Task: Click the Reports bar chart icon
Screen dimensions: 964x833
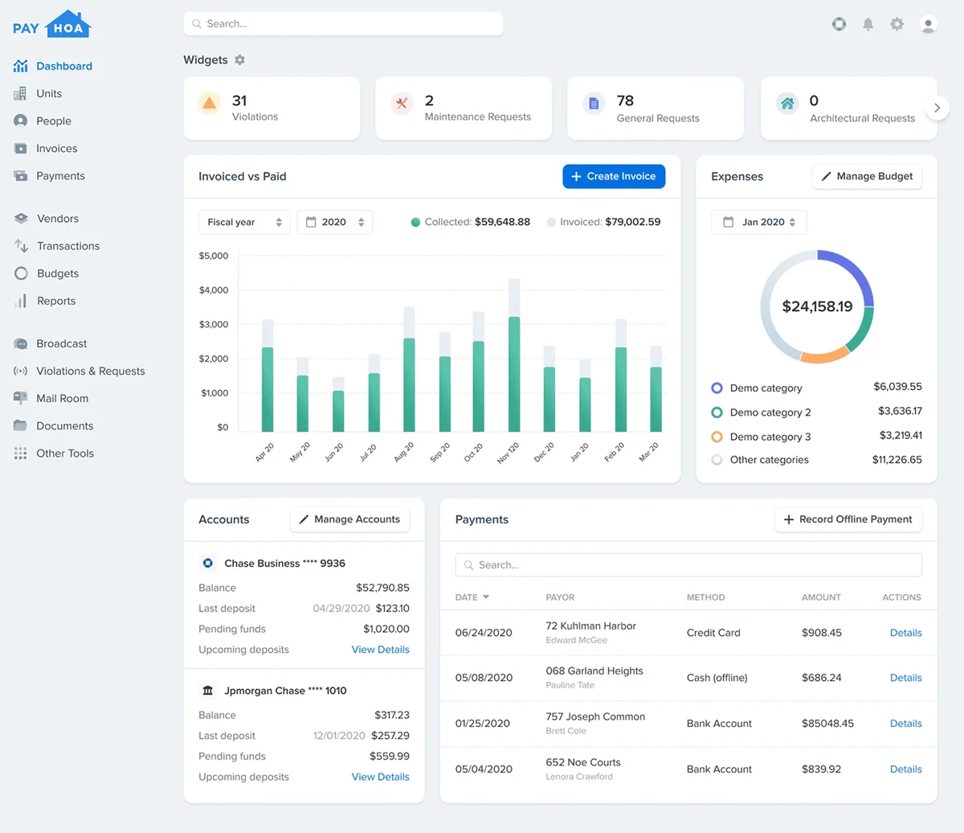Action: [x=21, y=301]
